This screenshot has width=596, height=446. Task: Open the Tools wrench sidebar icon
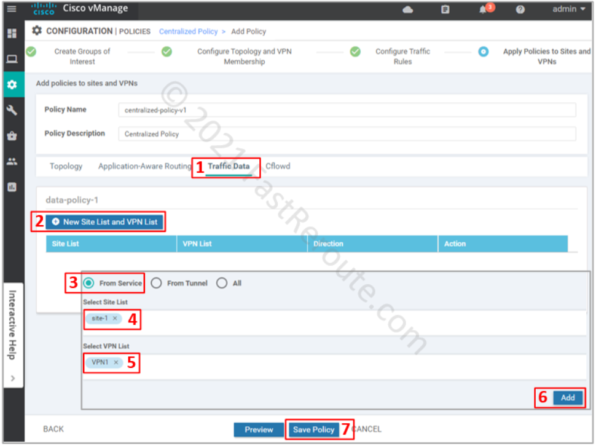(x=12, y=110)
